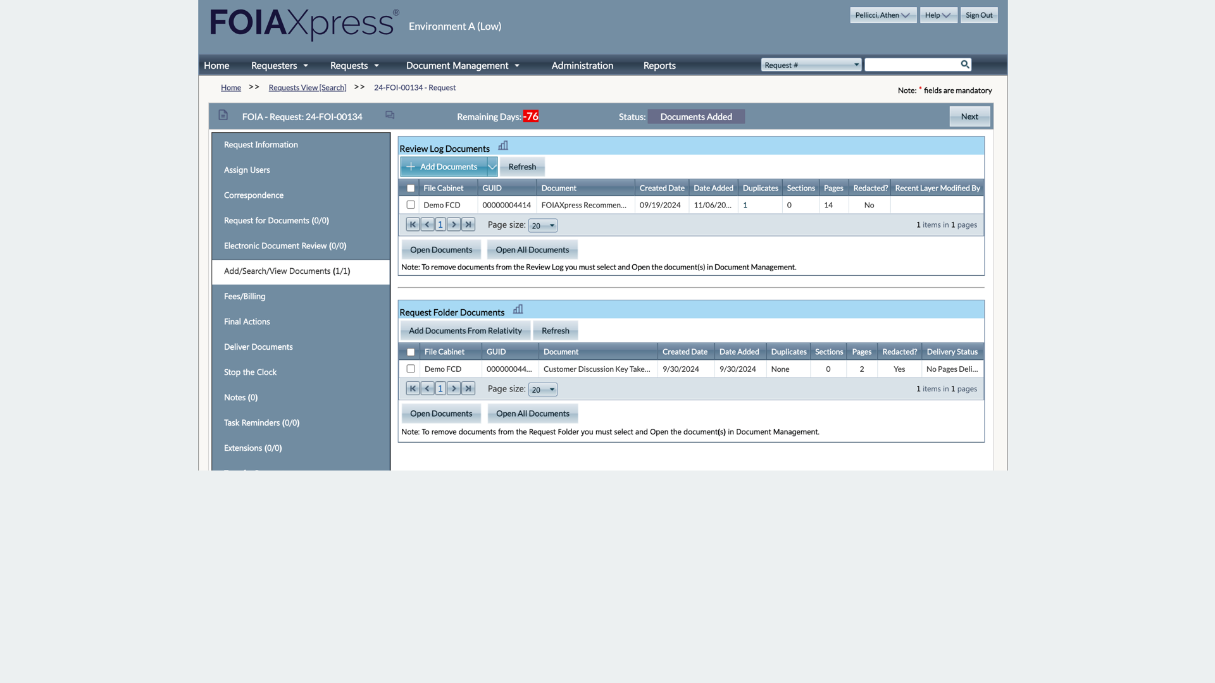Viewport: 1215px width, 683px height.
Task: Open the Requests View [Search] breadcrumb link
Action: (307, 87)
